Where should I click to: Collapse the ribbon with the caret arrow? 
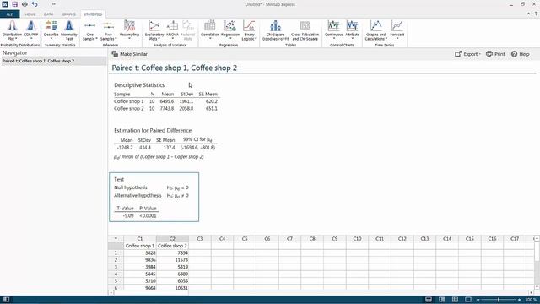click(x=528, y=14)
